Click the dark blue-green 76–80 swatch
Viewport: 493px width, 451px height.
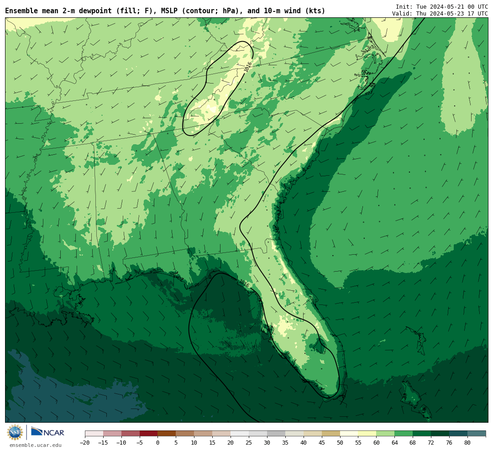[458, 434]
